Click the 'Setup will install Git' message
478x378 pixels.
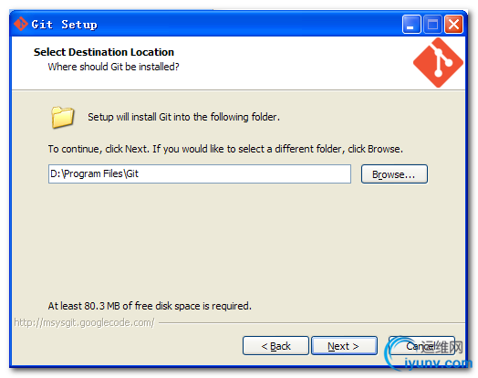(x=184, y=117)
